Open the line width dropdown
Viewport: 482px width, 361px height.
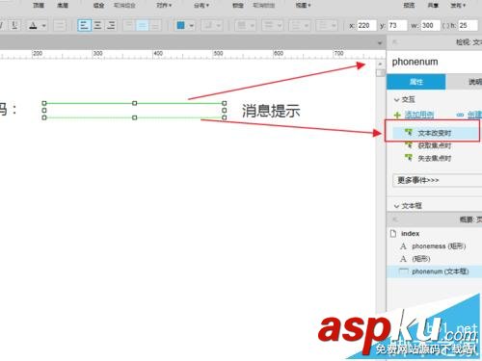[272, 25]
